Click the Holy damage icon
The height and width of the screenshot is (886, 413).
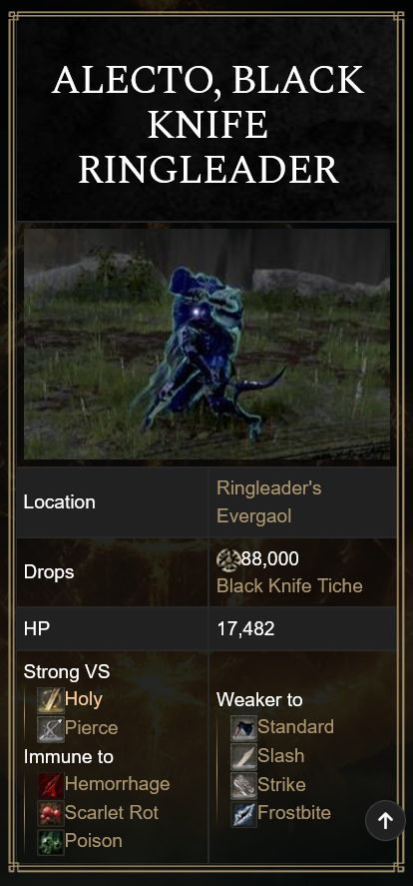[51, 700]
